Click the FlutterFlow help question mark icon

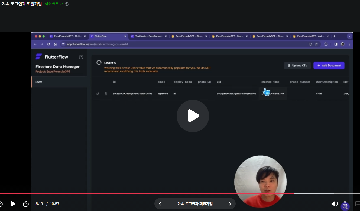[81, 57]
